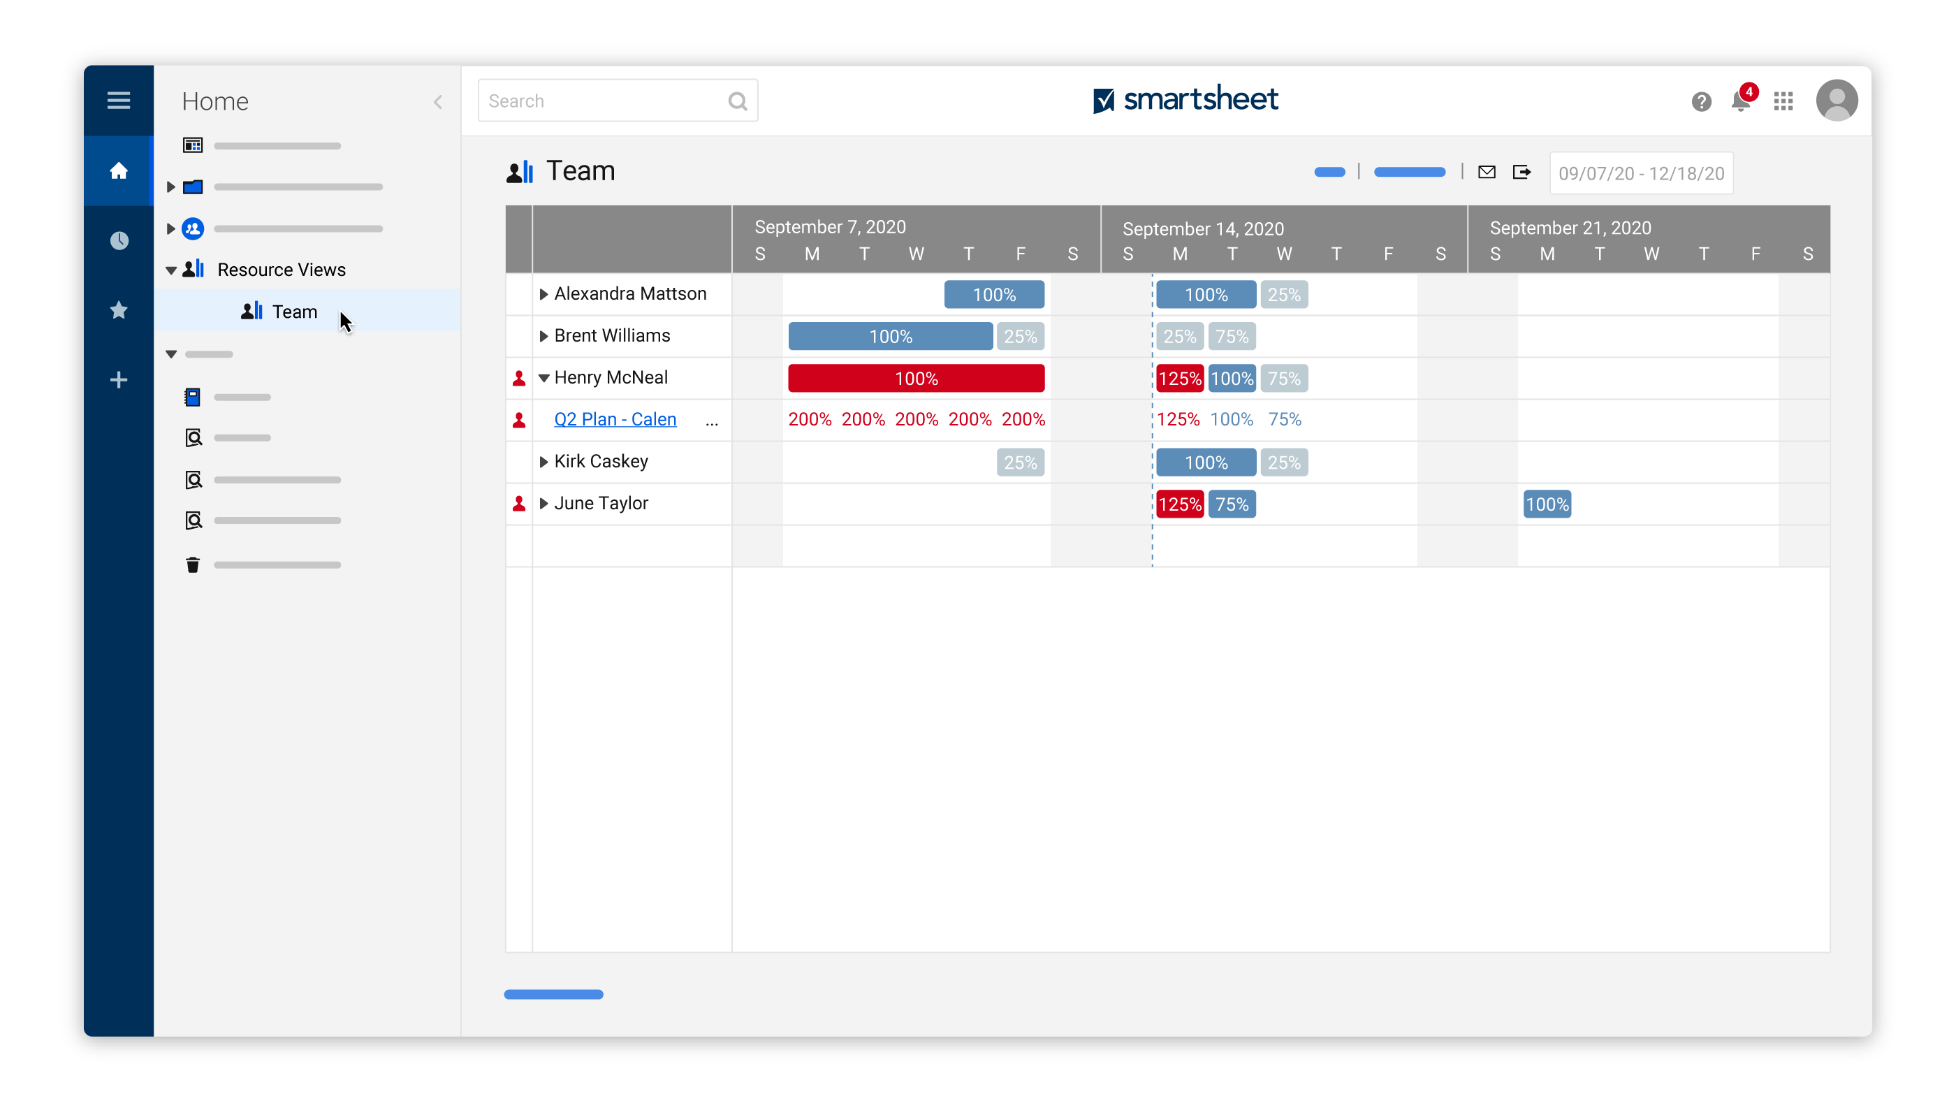Click the long blue toolbar button

[x=1409, y=173]
